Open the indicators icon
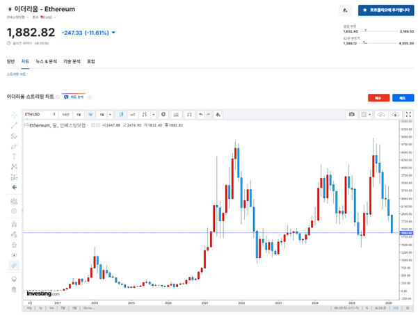The height and width of the screenshot is (315, 418). coord(176,115)
